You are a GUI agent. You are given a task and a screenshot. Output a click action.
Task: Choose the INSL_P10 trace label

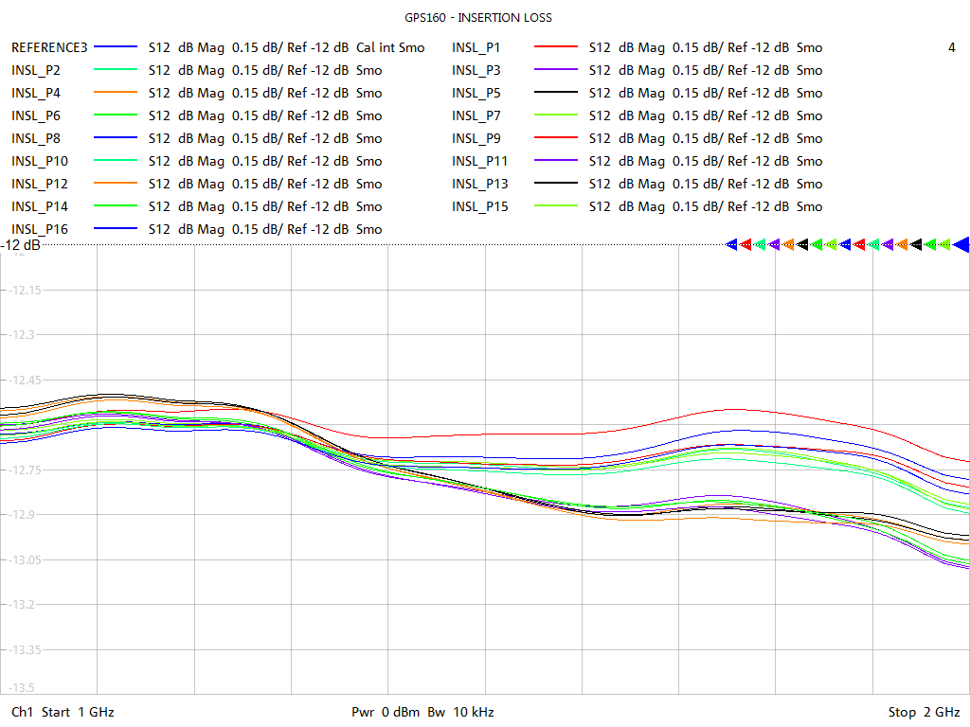coord(40,161)
